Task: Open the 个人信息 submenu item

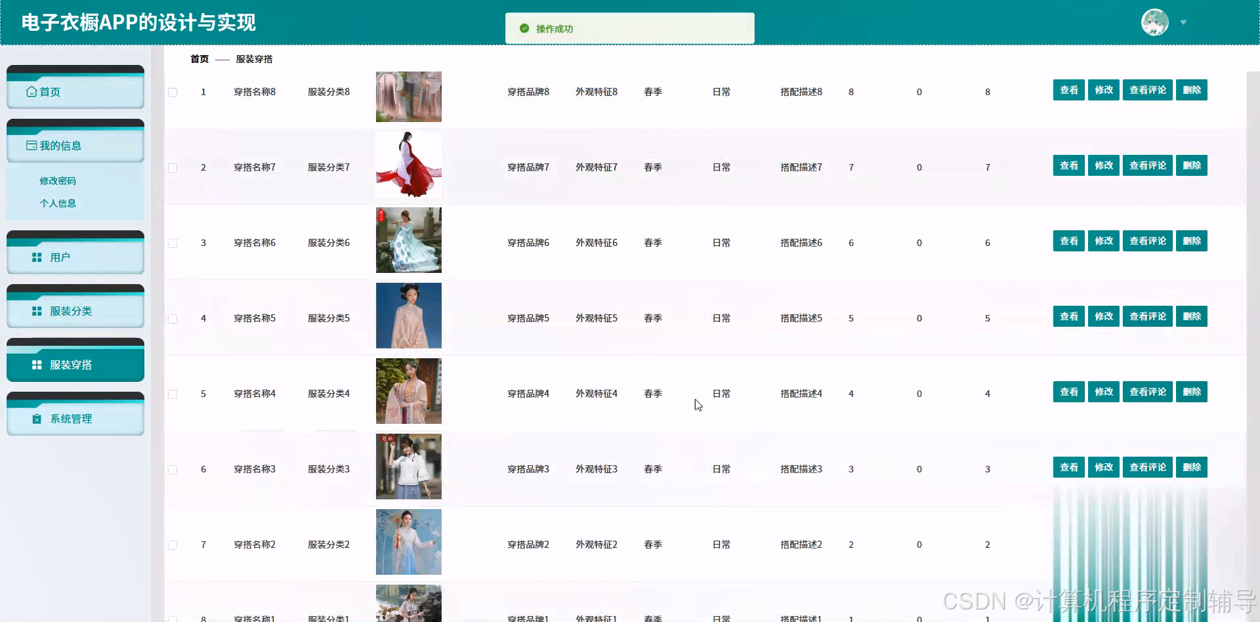Action: [58, 203]
